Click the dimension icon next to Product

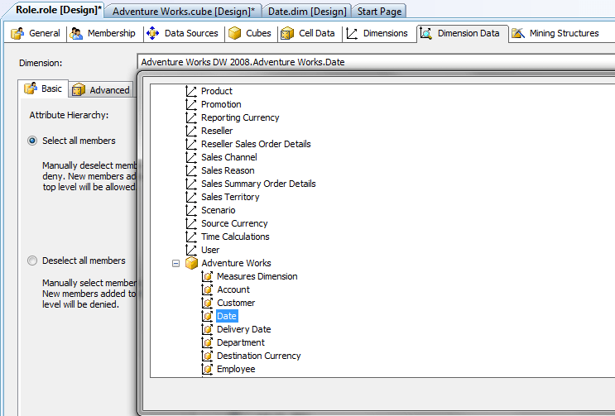[x=191, y=91]
